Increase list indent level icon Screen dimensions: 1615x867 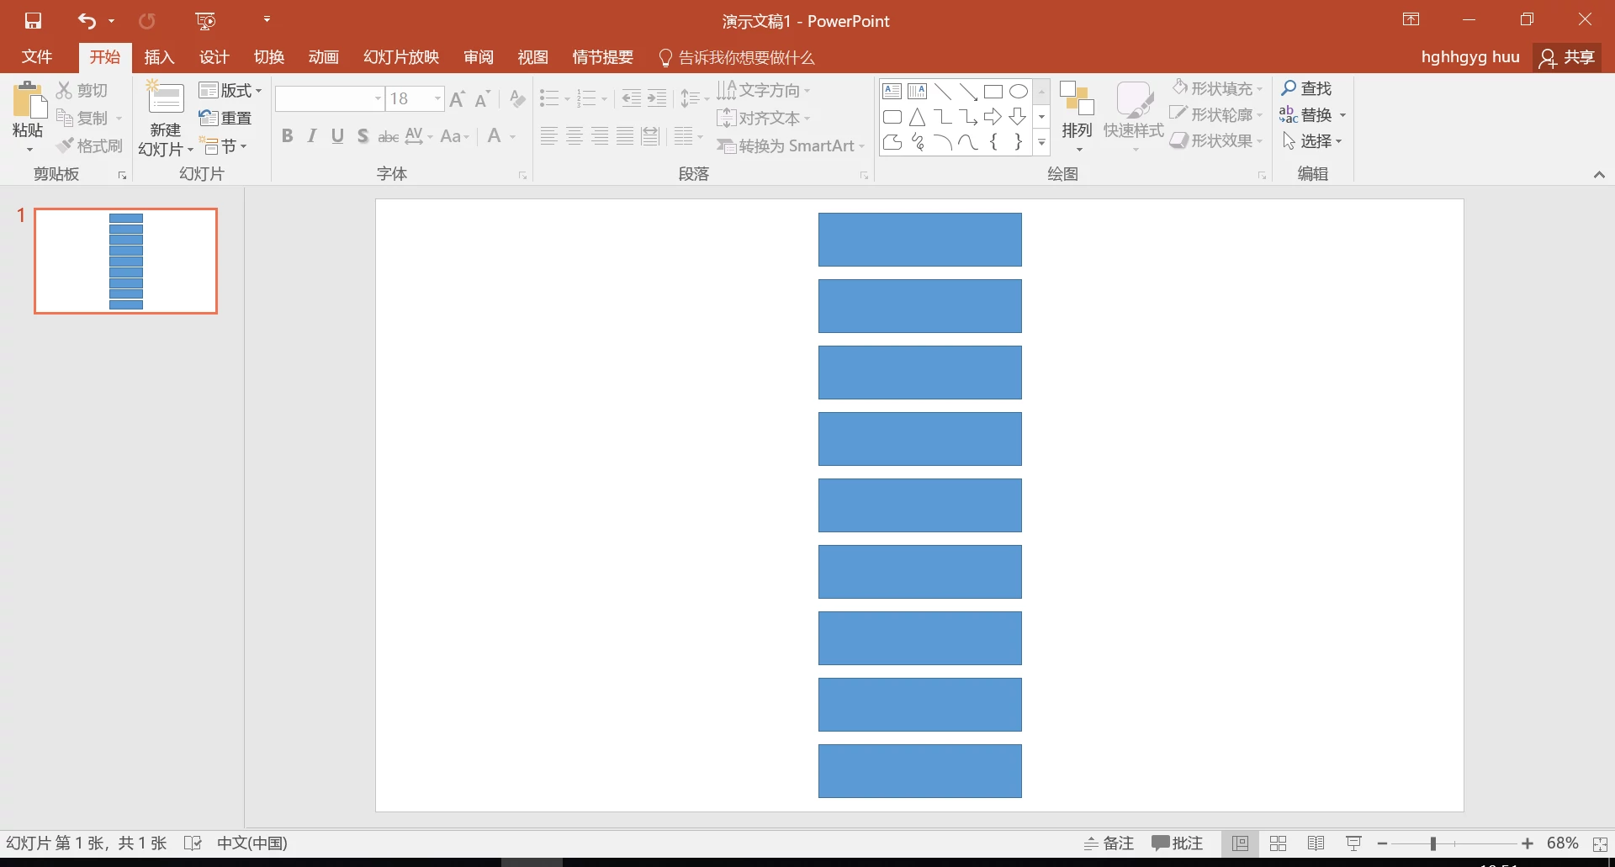[x=657, y=98]
